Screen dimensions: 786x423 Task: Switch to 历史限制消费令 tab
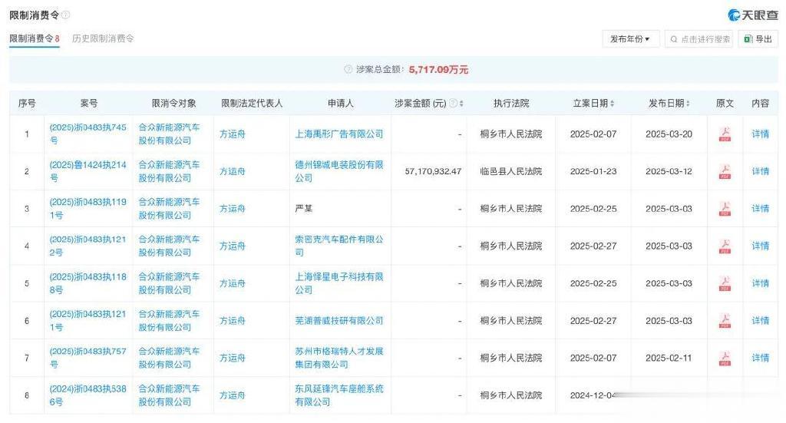(x=103, y=38)
